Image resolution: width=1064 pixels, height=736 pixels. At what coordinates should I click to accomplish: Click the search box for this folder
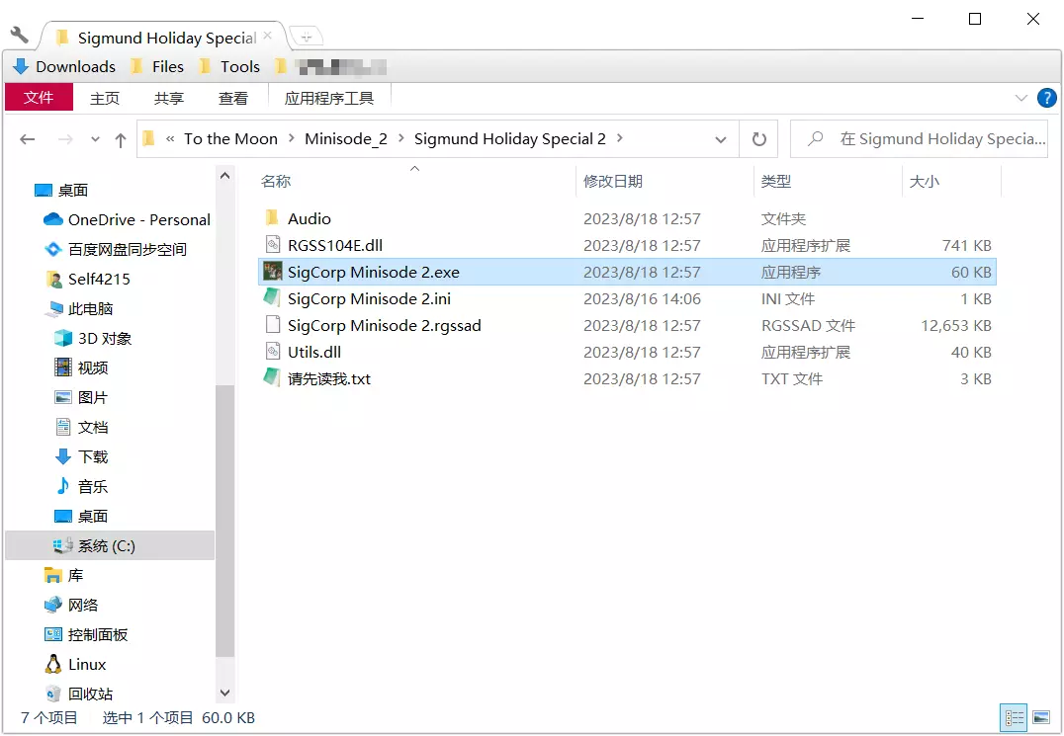[920, 139]
